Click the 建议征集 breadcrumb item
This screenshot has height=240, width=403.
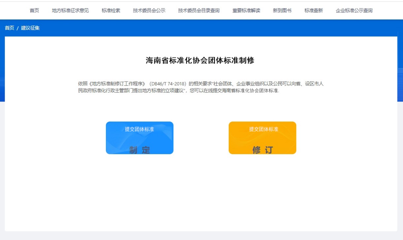tap(30, 28)
